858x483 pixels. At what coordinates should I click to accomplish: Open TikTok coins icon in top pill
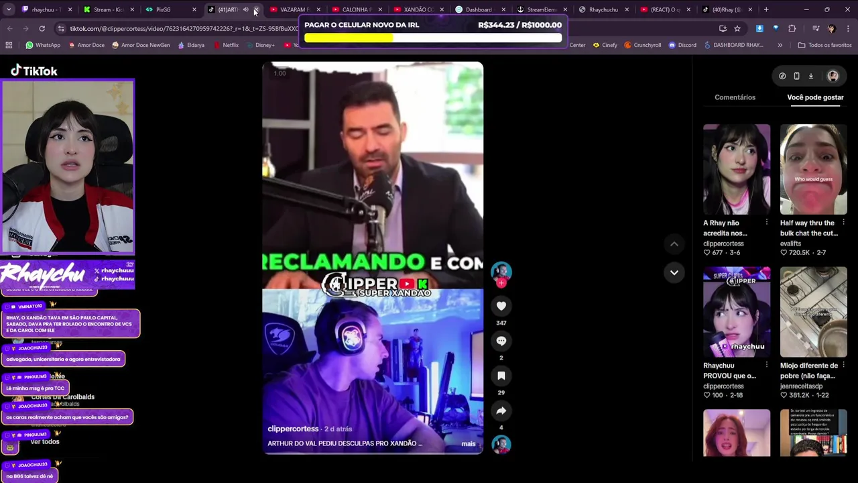click(782, 76)
